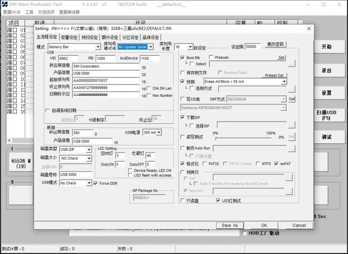Toggle the Force DDR checkbox
This screenshot has width=348, height=254.
coord(96,183)
